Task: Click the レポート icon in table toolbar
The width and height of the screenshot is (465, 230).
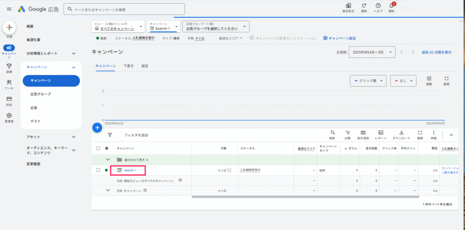Action: click(381, 133)
